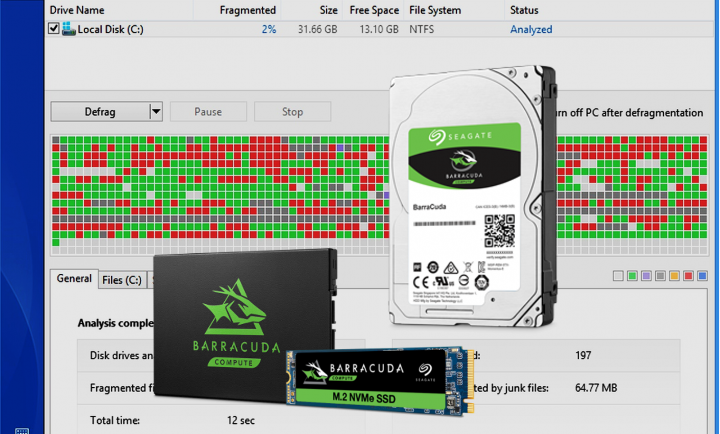Screen dimensions: 720x434
Task: Sort drives by the Drive Name column
Action: pos(77,10)
